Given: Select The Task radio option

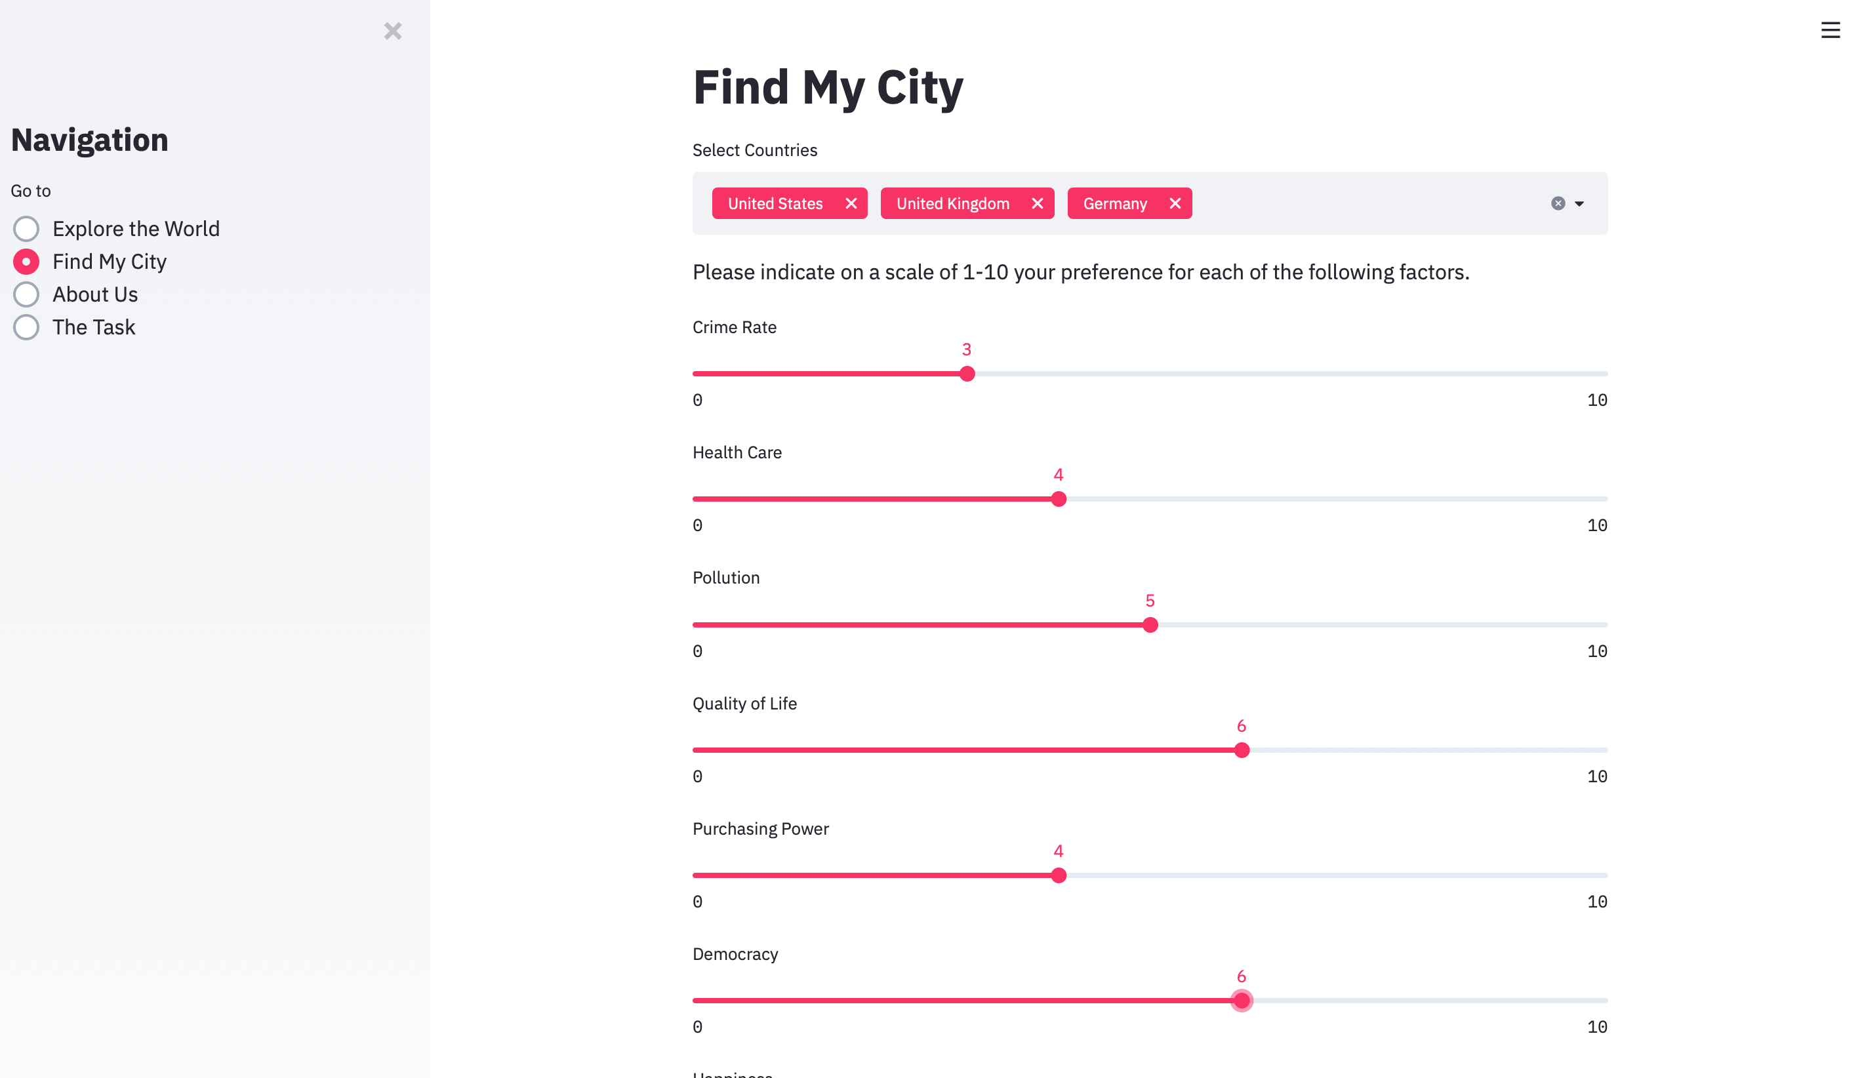Looking at the screenshot, I should pyautogui.click(x=27, y=327).
